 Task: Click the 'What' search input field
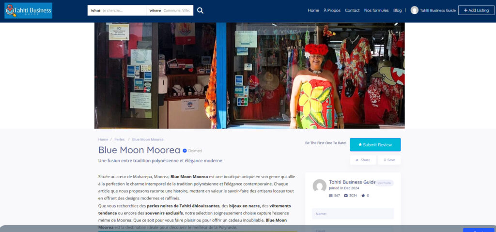[123, 11]
